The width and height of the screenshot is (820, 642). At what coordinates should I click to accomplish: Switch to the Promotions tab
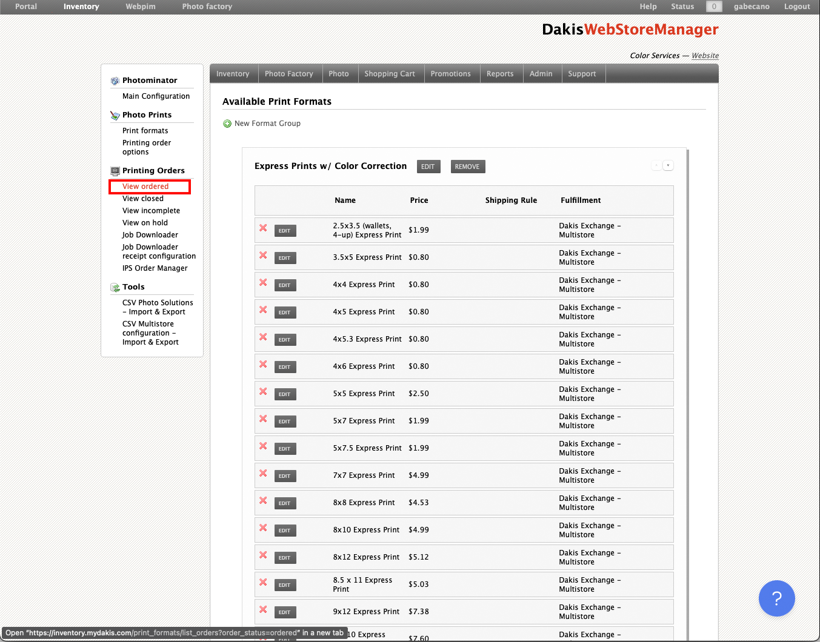(450, 74)
